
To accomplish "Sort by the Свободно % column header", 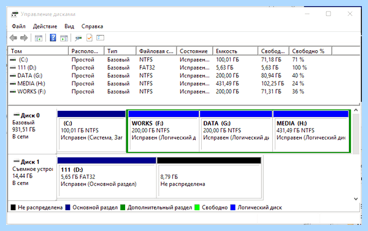I will [310, 51].
